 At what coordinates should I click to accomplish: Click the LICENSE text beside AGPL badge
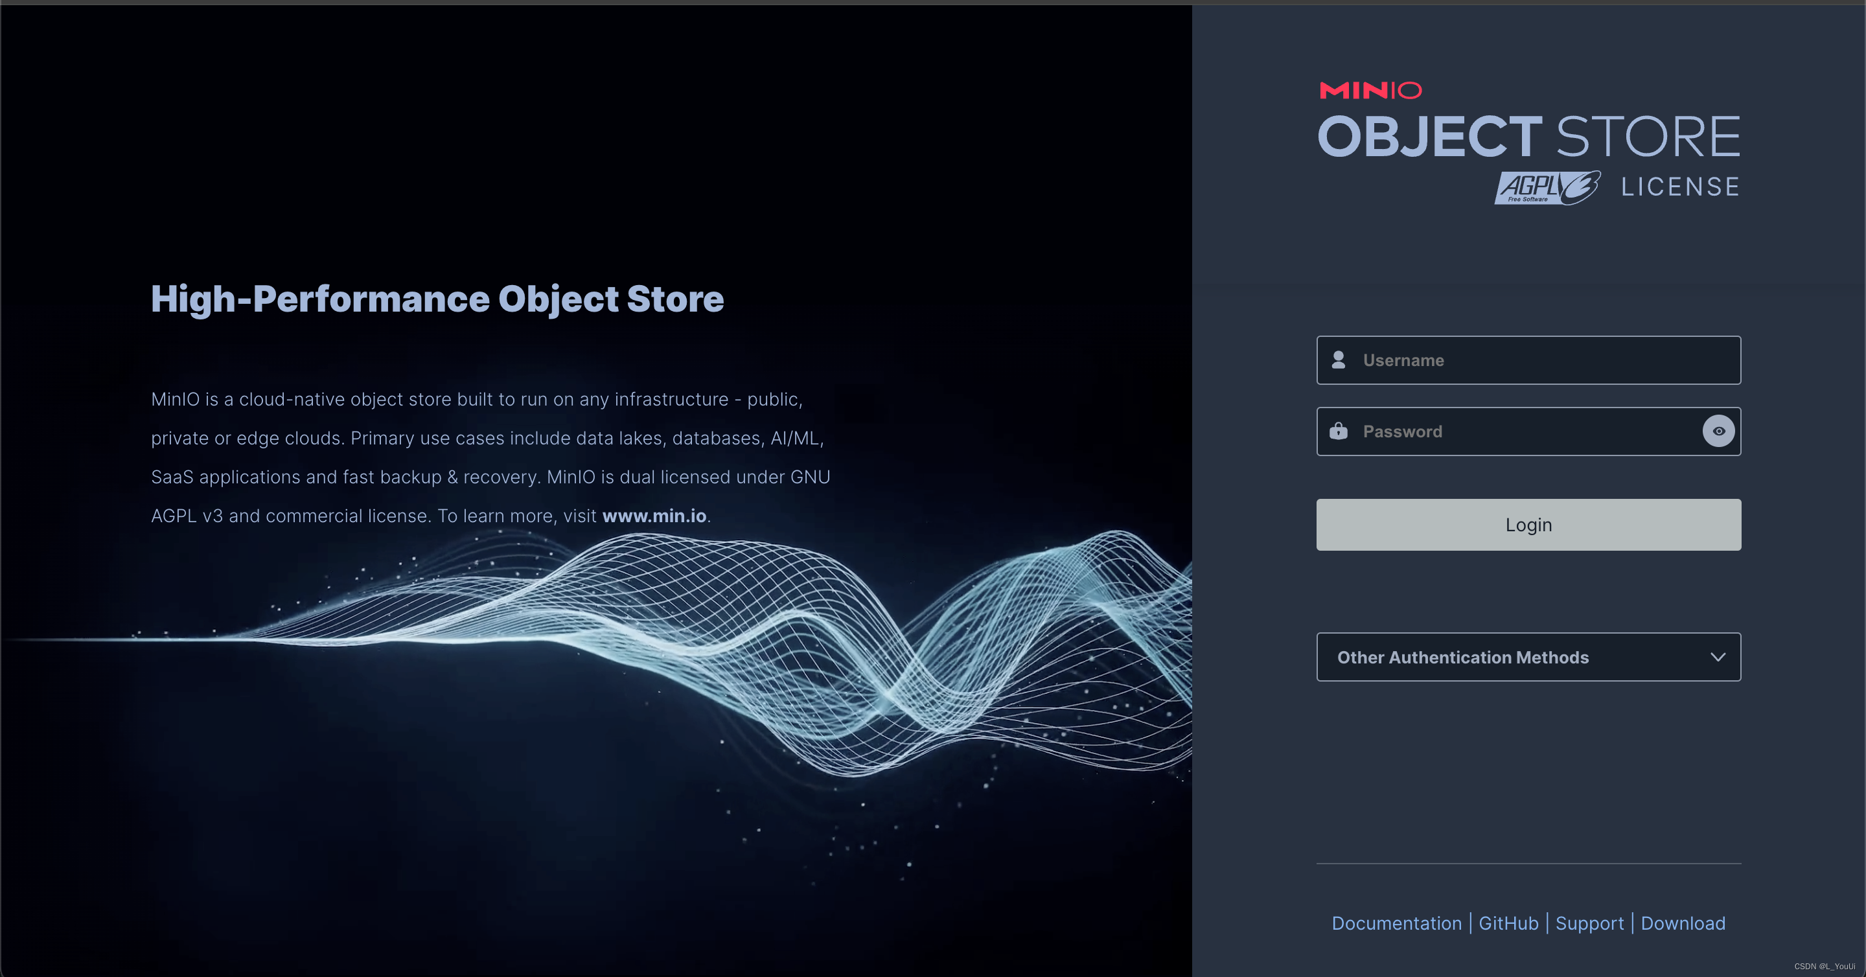1680,188
